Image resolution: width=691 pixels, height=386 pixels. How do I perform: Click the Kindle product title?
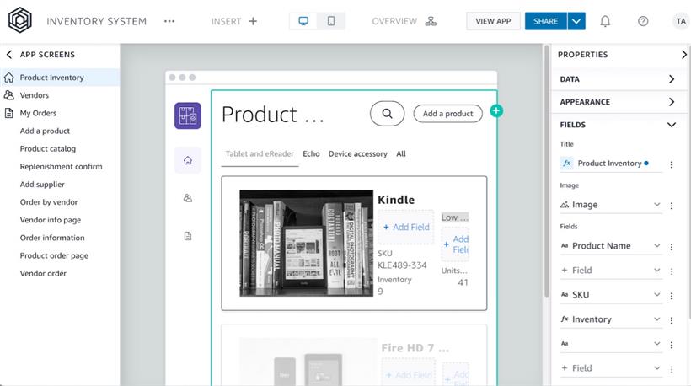pyautogui.click(x=396, y=200)
